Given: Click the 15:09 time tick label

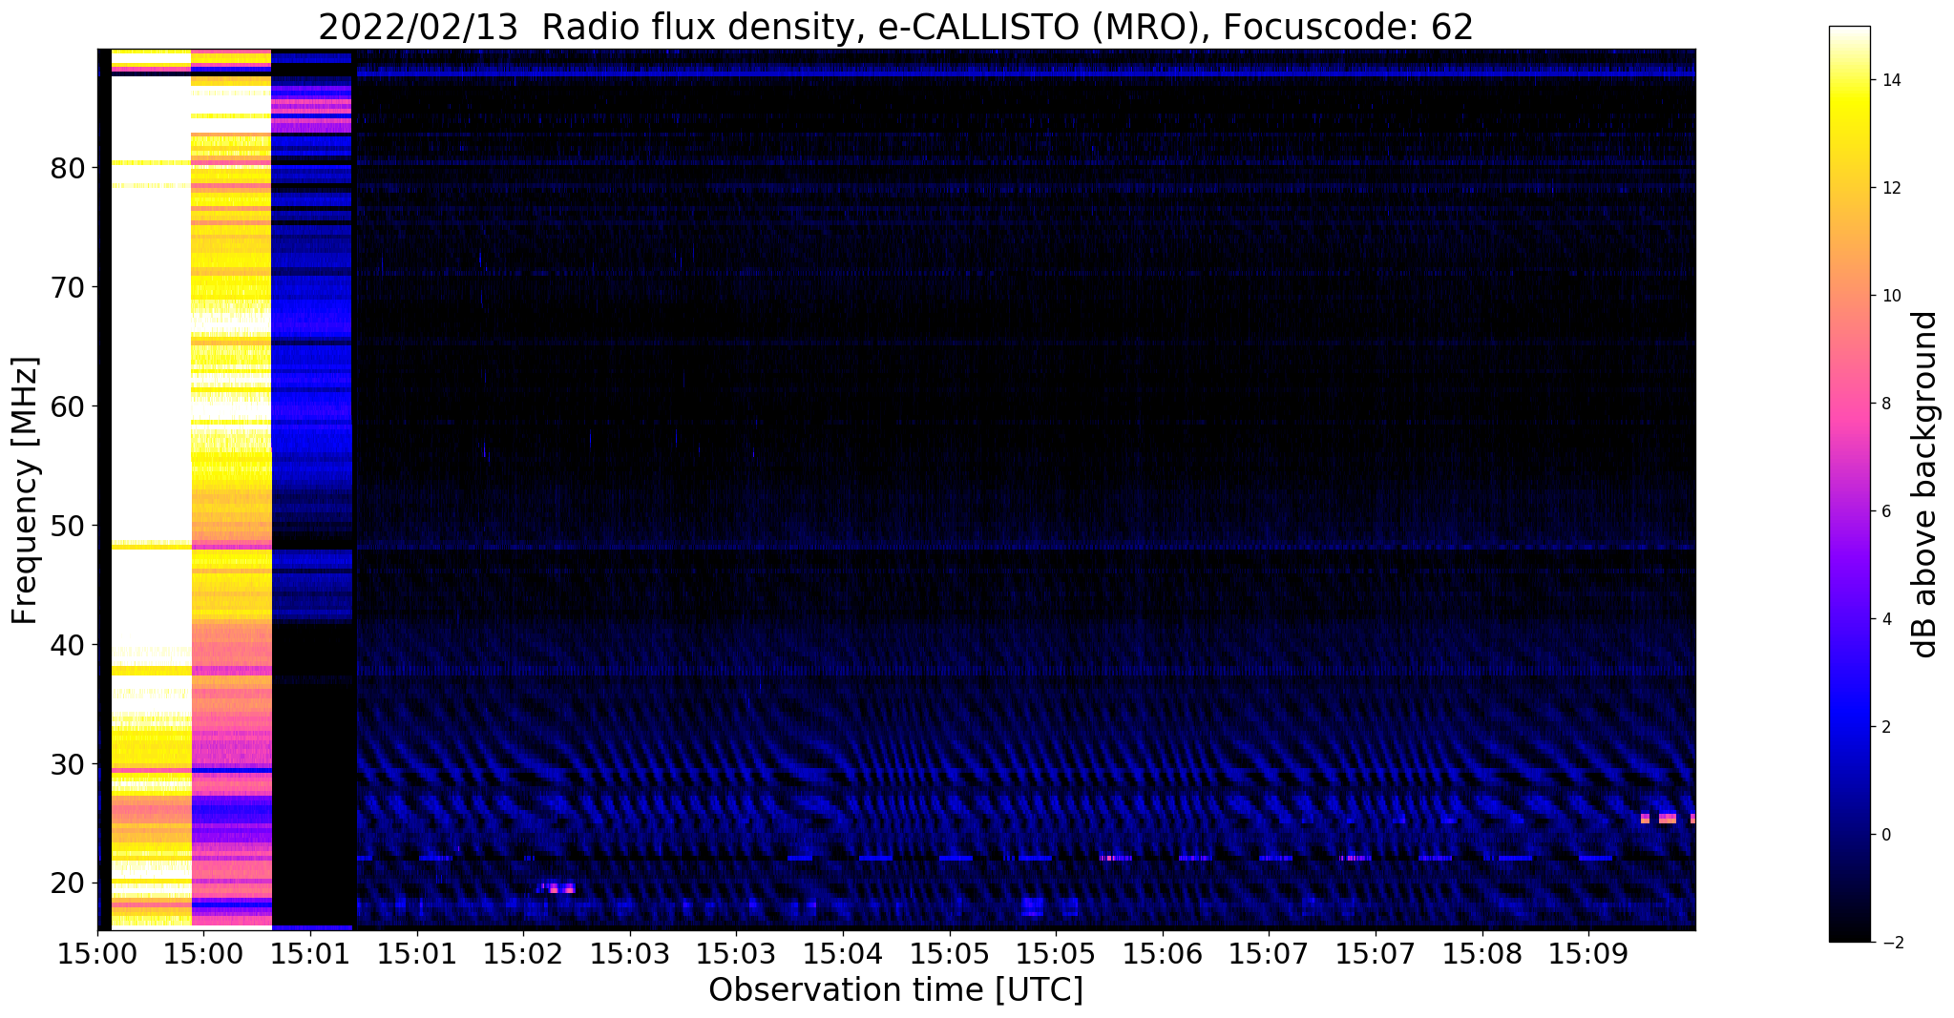Looking at the screenshot, I should click(1588, 953).
